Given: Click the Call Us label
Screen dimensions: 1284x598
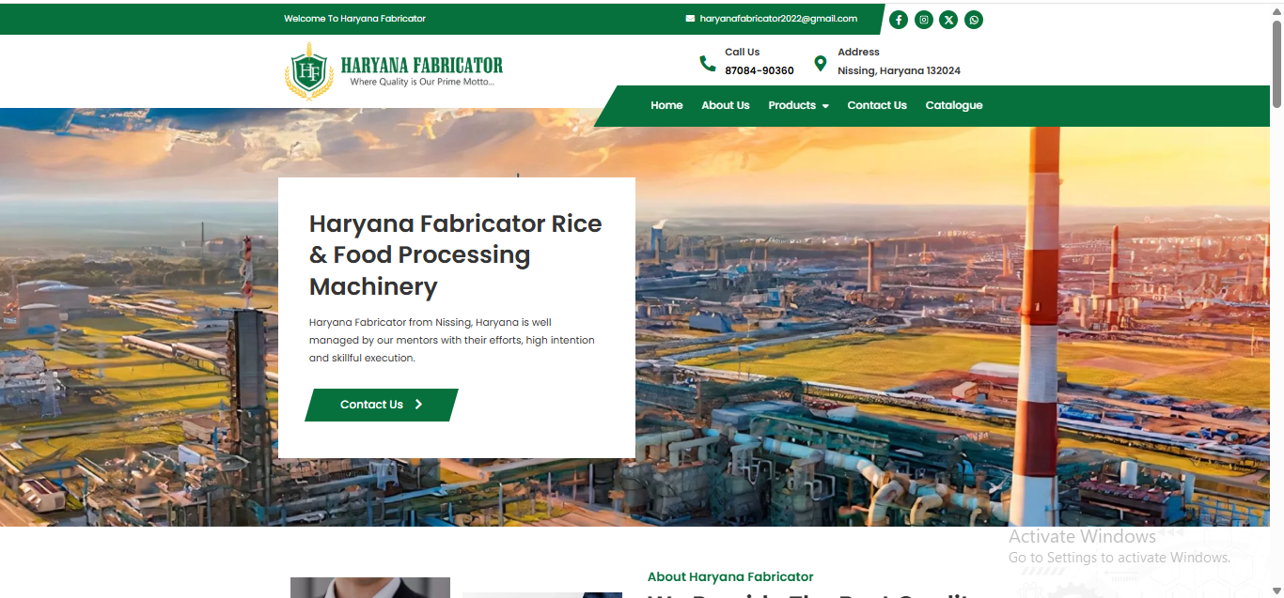Looking at the screenshot, I should [x=742, y=52].
